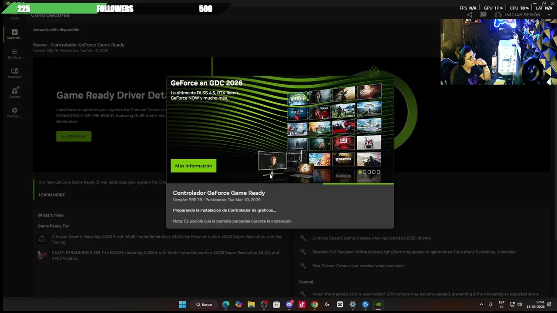Click the Death Stranding 2 game icon

tap(42, 255)
